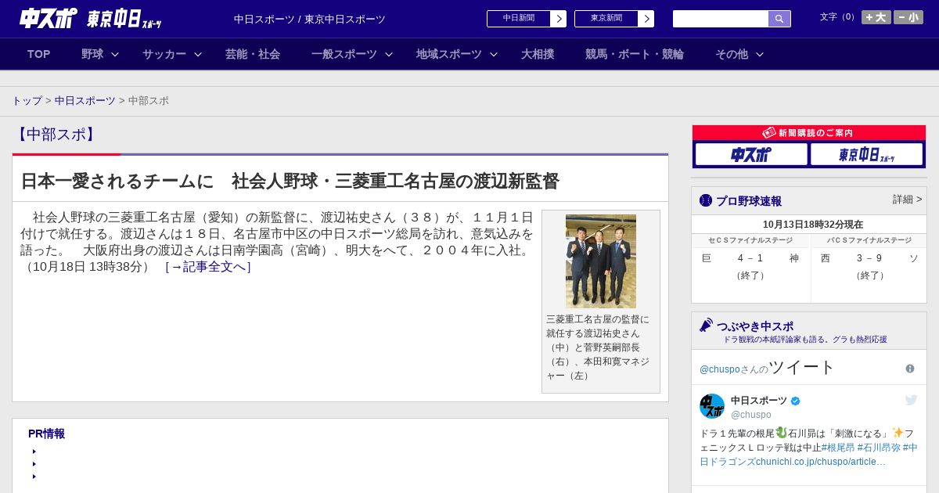Click the baseball icon beside プロ野球速報
Screen dimensions: 939x493
706,200
